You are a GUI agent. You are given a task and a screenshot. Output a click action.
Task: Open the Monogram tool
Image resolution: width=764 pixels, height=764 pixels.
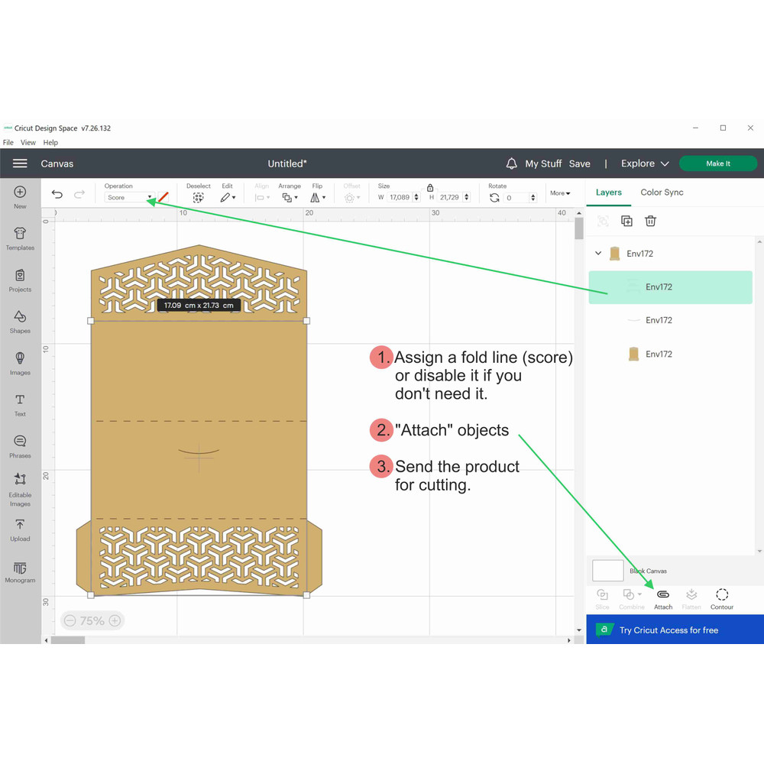[20, 572]
